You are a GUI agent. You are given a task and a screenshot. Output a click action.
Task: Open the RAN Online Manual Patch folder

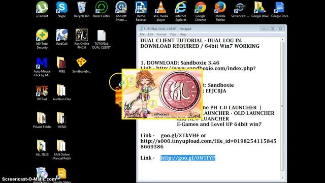click(62, 150)
